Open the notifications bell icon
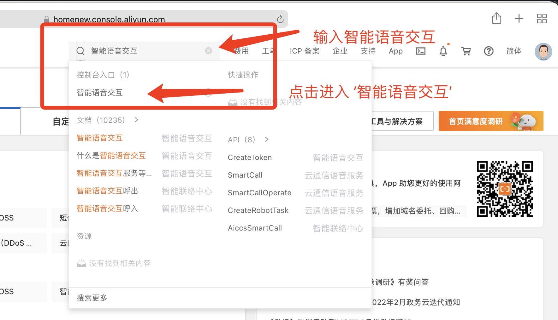Screen dimensions: 558x320 pos(443,51)
